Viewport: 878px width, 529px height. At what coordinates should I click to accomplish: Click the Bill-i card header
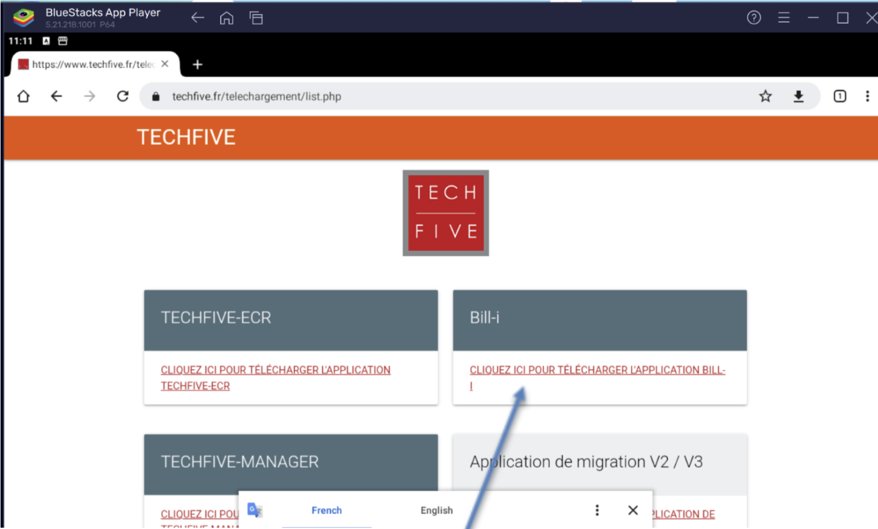tap(600, 320)
